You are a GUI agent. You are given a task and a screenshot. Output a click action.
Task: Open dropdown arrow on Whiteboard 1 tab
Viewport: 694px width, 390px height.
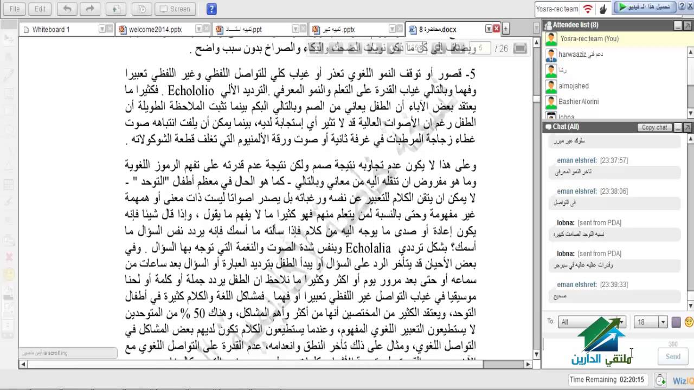coord(102,29)
